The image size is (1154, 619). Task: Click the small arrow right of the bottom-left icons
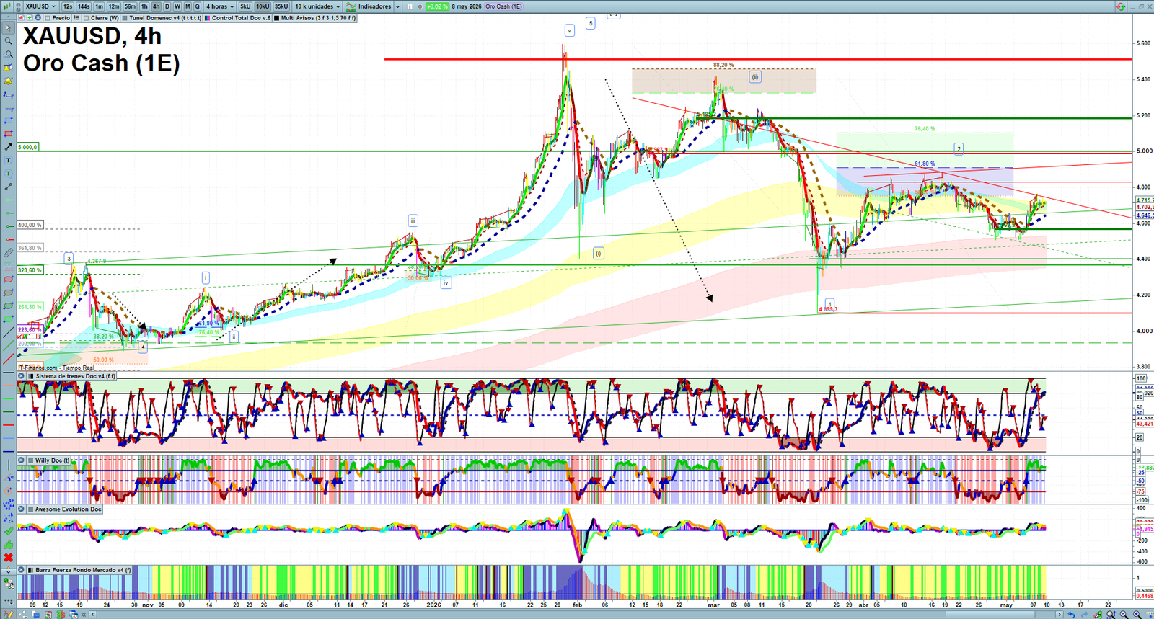point(92,615)
